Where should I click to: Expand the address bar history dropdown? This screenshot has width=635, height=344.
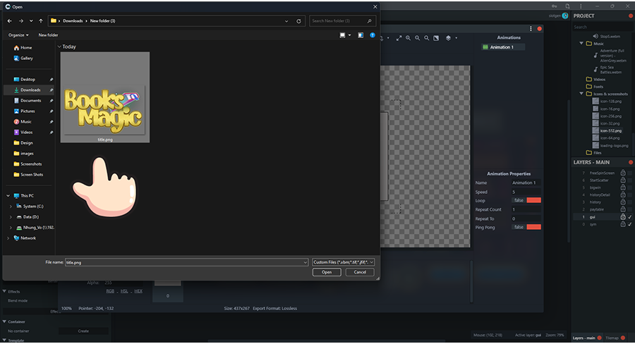point(286,21)
